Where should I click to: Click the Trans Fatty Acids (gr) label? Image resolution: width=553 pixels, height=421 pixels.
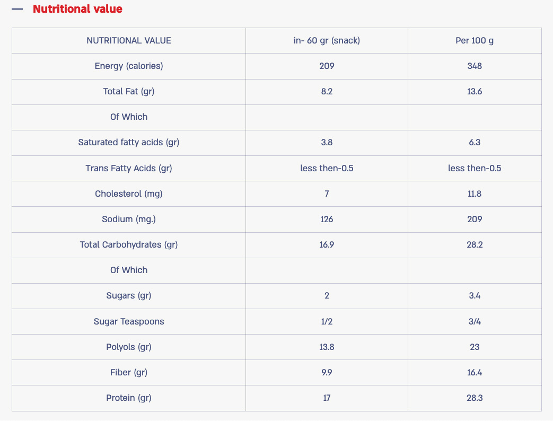[x=129, y=168]
